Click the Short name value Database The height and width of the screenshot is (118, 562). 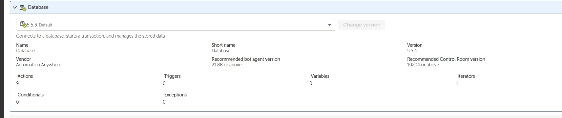221,51
